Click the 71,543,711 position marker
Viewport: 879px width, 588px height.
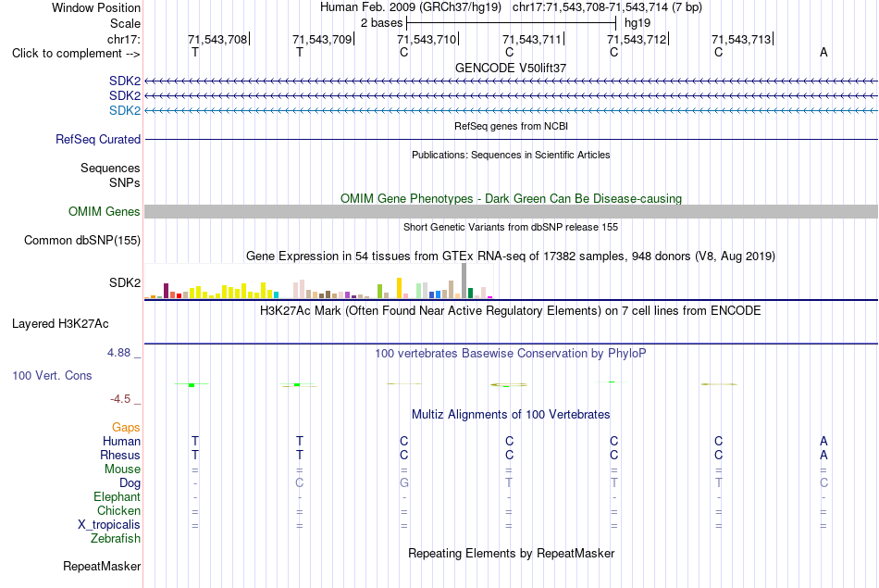point(532,39)
